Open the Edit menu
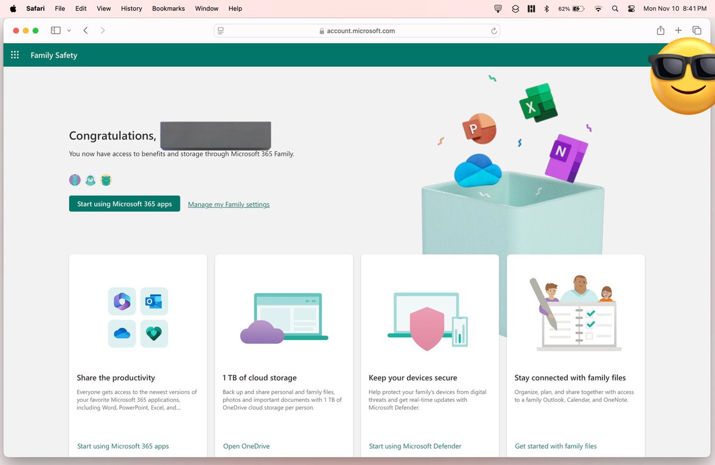The width and height of the screenshot is (715, 465). (x=81, y=8)
